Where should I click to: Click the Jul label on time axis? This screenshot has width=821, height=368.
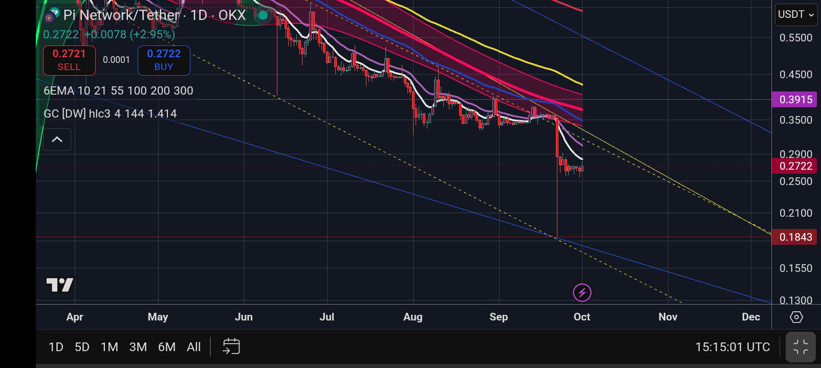tap(327, 317)
